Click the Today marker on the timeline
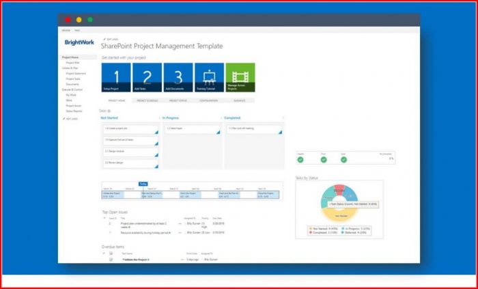Screen dimensions: 478x289 [x=143, y=184]
